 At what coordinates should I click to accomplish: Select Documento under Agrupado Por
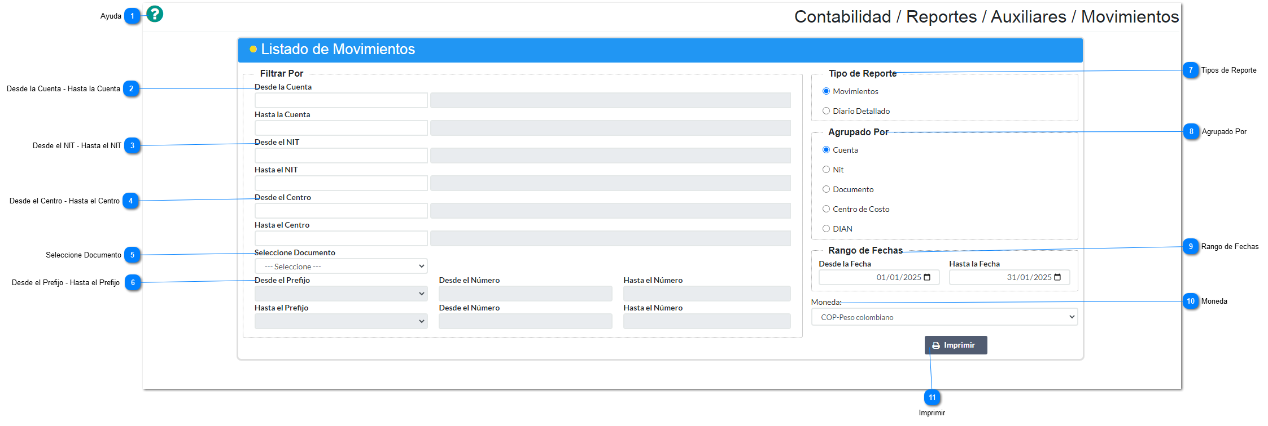827,189
